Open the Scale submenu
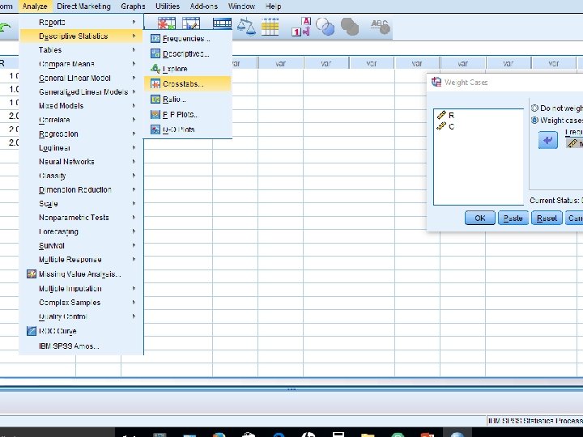This screenshot has width=583, height=437. [81, 204]
